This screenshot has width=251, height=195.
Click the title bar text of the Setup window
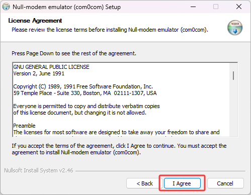coord(67,7)
